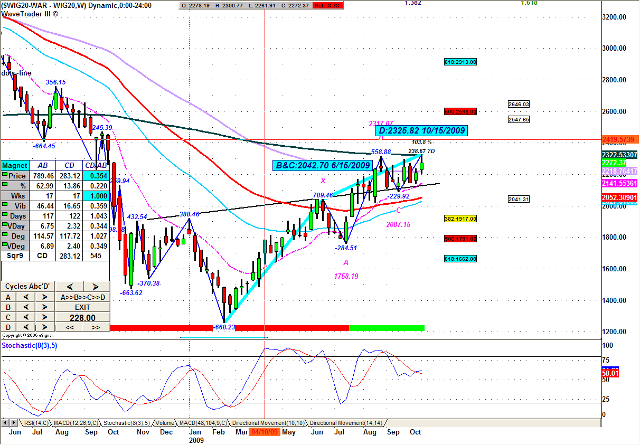
Task: Click the << double-left arrow button
Action: tap(69, 327)
